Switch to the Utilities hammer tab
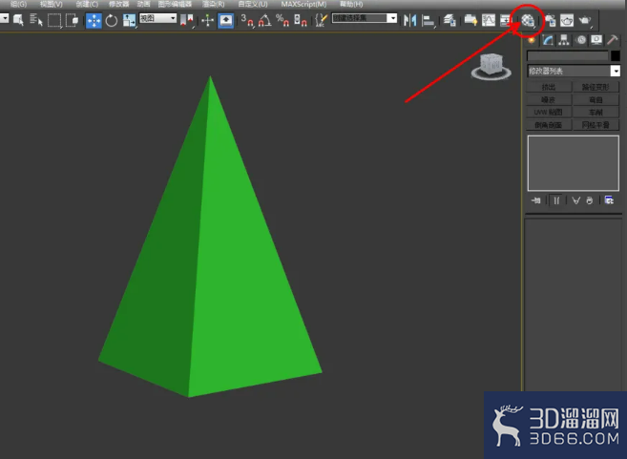 [613, 40]
